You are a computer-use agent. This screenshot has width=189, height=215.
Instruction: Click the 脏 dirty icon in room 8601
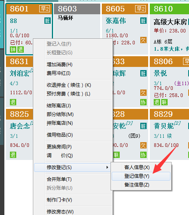48,21
